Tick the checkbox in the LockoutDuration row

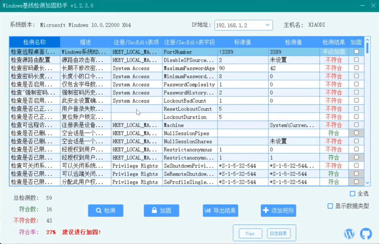356,117
